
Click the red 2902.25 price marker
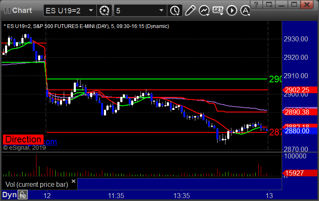(300, 90)
